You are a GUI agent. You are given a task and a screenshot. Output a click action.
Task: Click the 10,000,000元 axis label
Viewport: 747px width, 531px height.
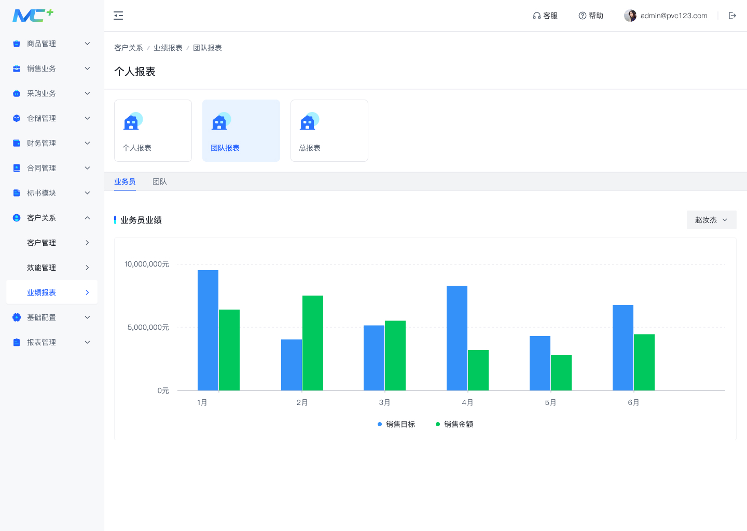tap(147, 264)
